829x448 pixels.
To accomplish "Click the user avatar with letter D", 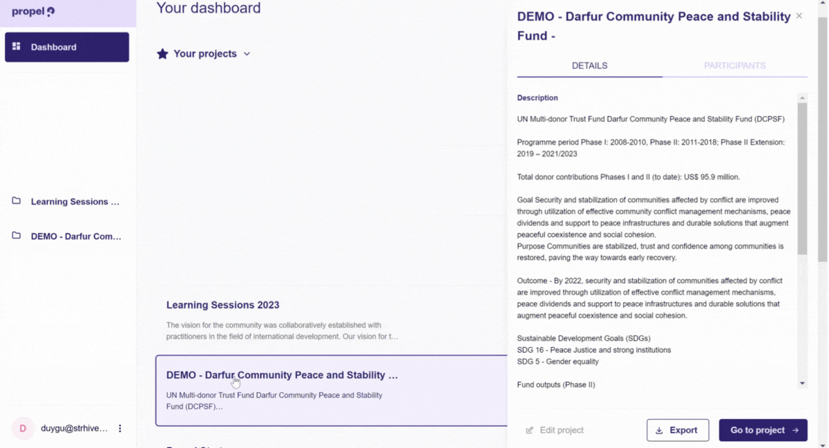I will (x=23, y=429).
